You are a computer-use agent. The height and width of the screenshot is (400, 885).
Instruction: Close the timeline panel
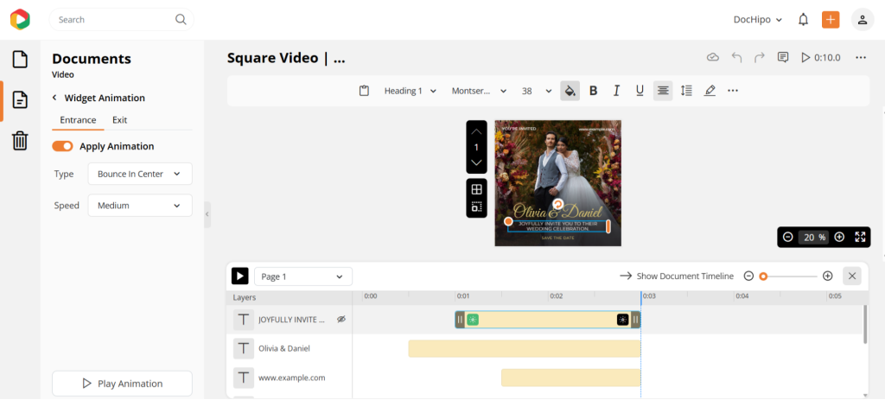point(852,276)
